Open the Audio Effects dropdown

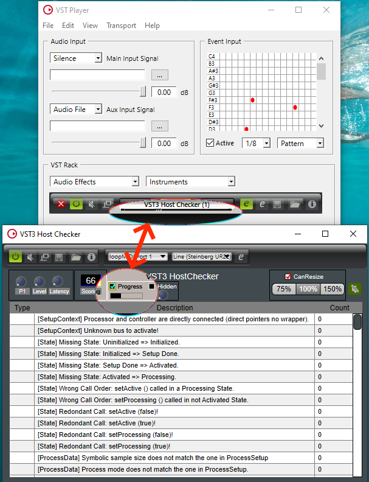coord(94,182)
